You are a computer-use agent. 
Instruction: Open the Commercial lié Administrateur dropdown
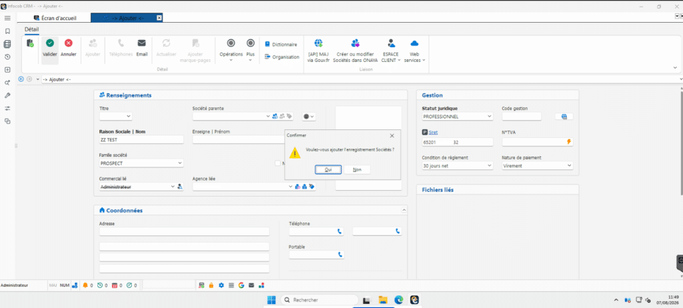click(x=173, y=187)
